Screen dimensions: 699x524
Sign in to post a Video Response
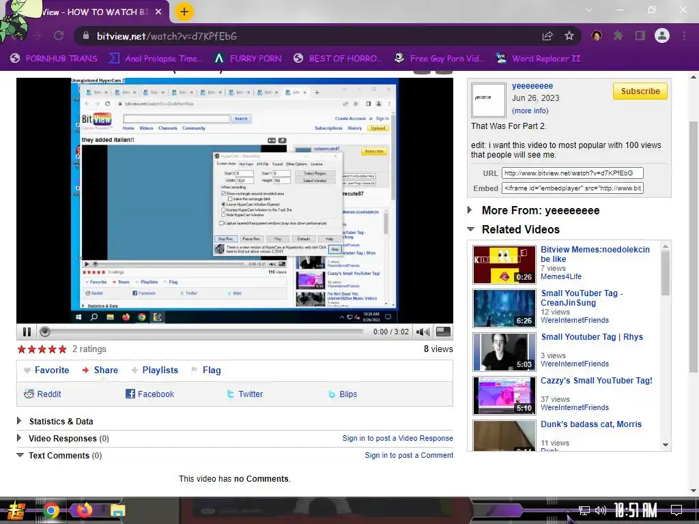[398, 438]
